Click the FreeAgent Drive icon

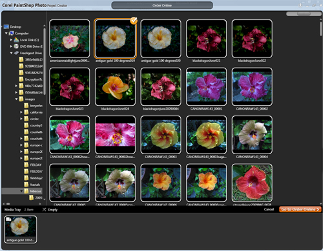pyautogui.click(x=16, y=53)
